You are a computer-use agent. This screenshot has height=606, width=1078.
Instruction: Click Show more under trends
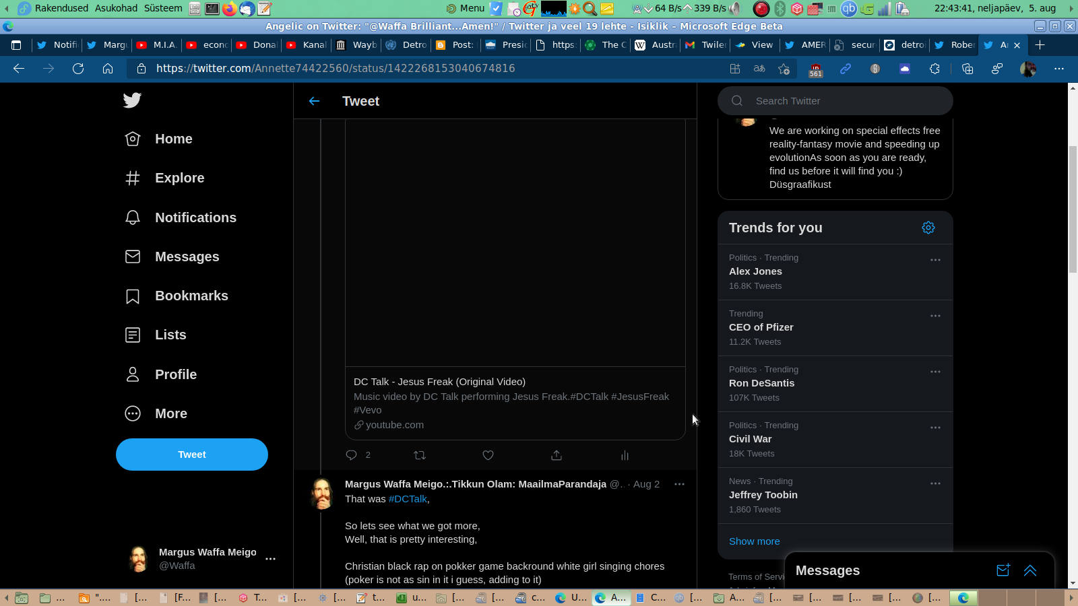[754, 541]
